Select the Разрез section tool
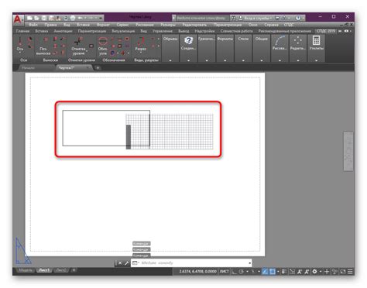The width and height of the screenshot is (367, 288). [x=140, y=45]
